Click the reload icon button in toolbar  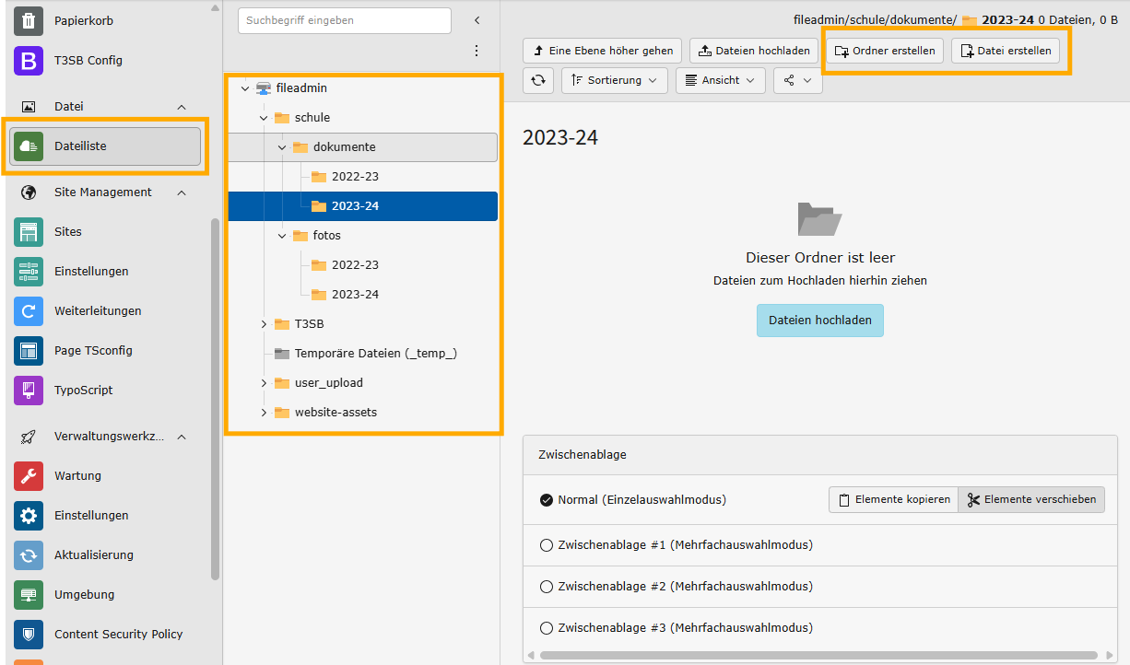click(x=538, y=80)
